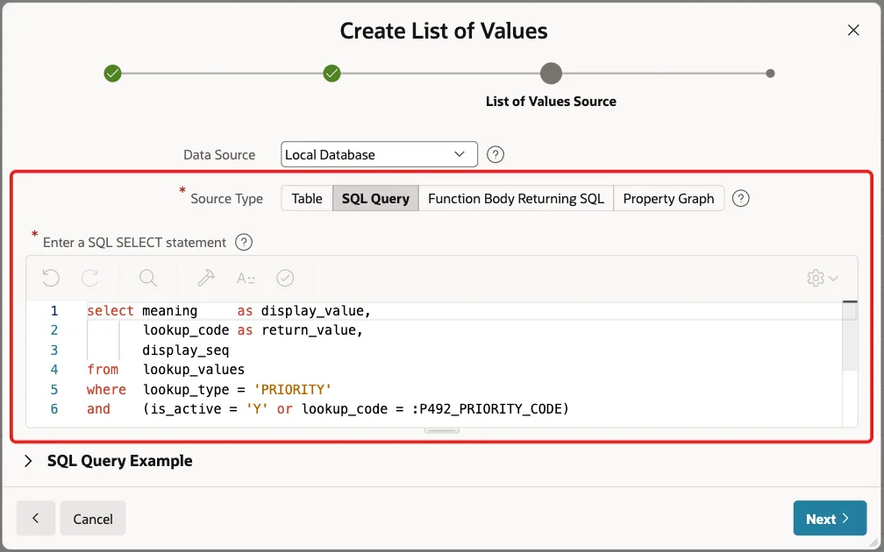The image size is (884, 552).
Task: Click the final wizard step dot
Action: click(770, 74)
